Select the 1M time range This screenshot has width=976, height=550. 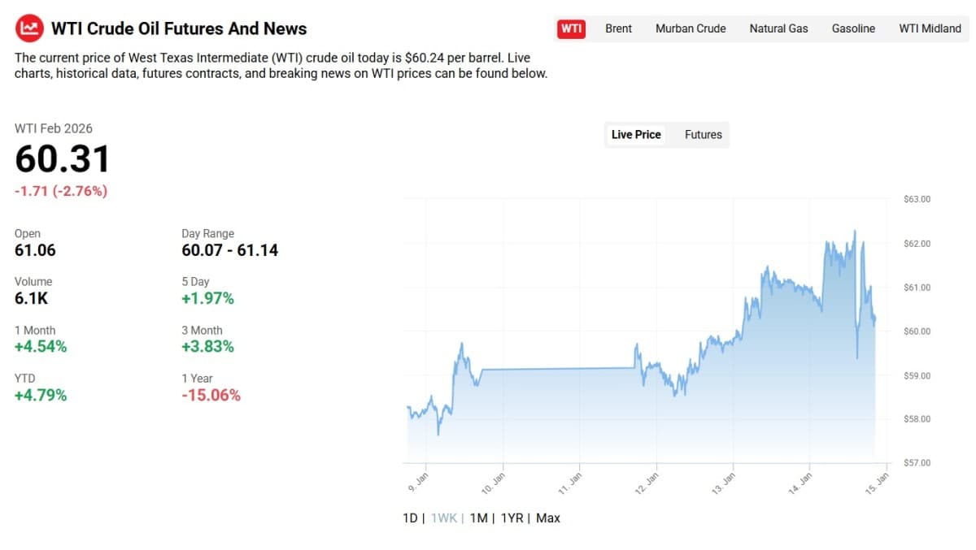(478, 518)
